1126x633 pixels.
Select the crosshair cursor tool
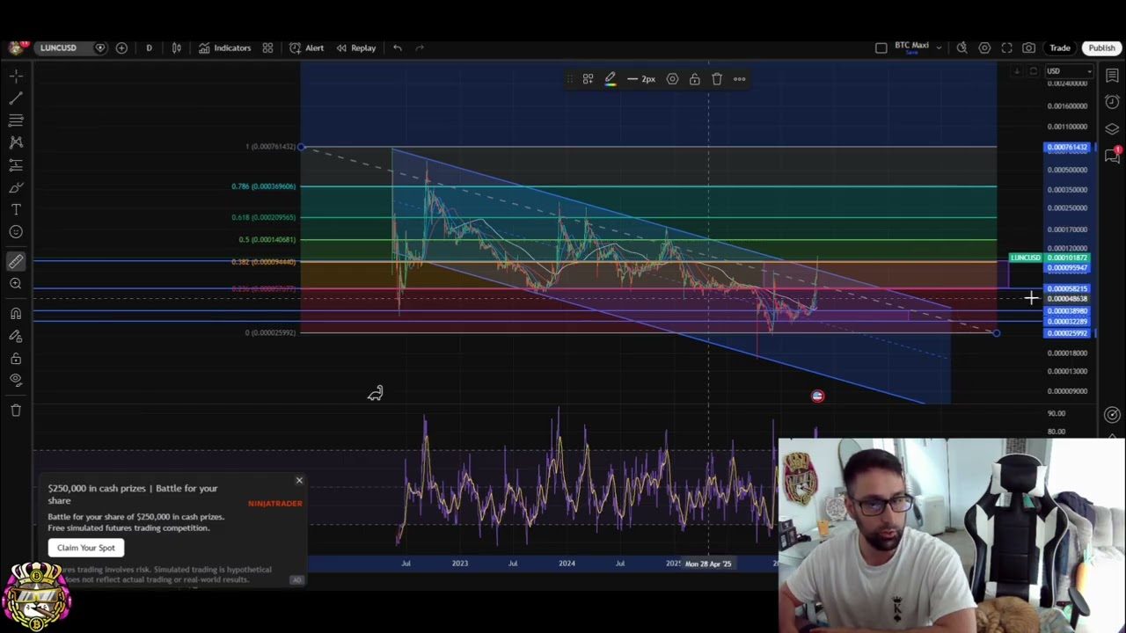(x=16, y=76)
